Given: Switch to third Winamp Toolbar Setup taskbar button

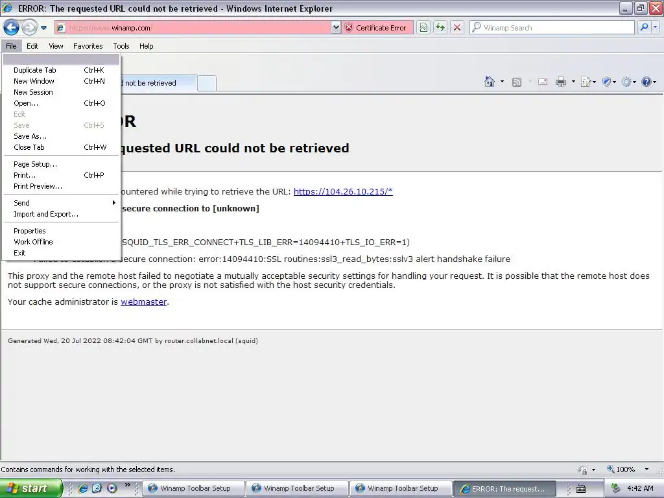Looking at the screenshot, I should (401, 489).
